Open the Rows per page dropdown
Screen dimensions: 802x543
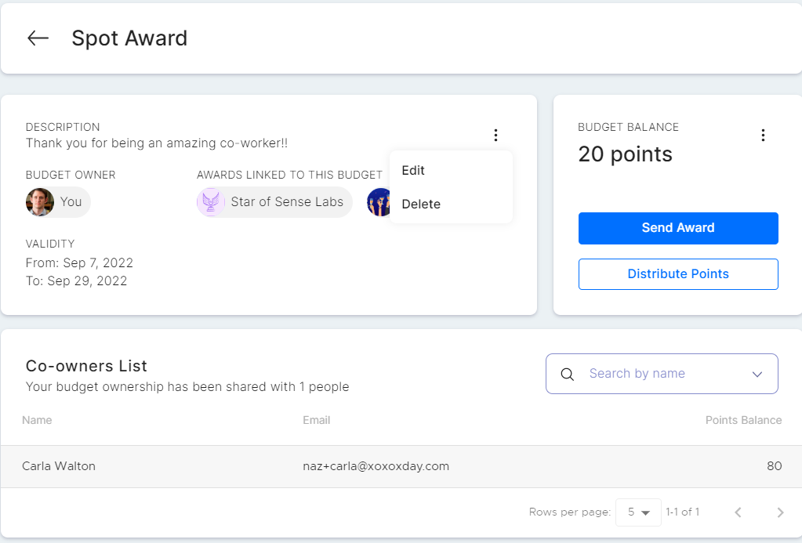pyautogui.click(x=638, y=512)
